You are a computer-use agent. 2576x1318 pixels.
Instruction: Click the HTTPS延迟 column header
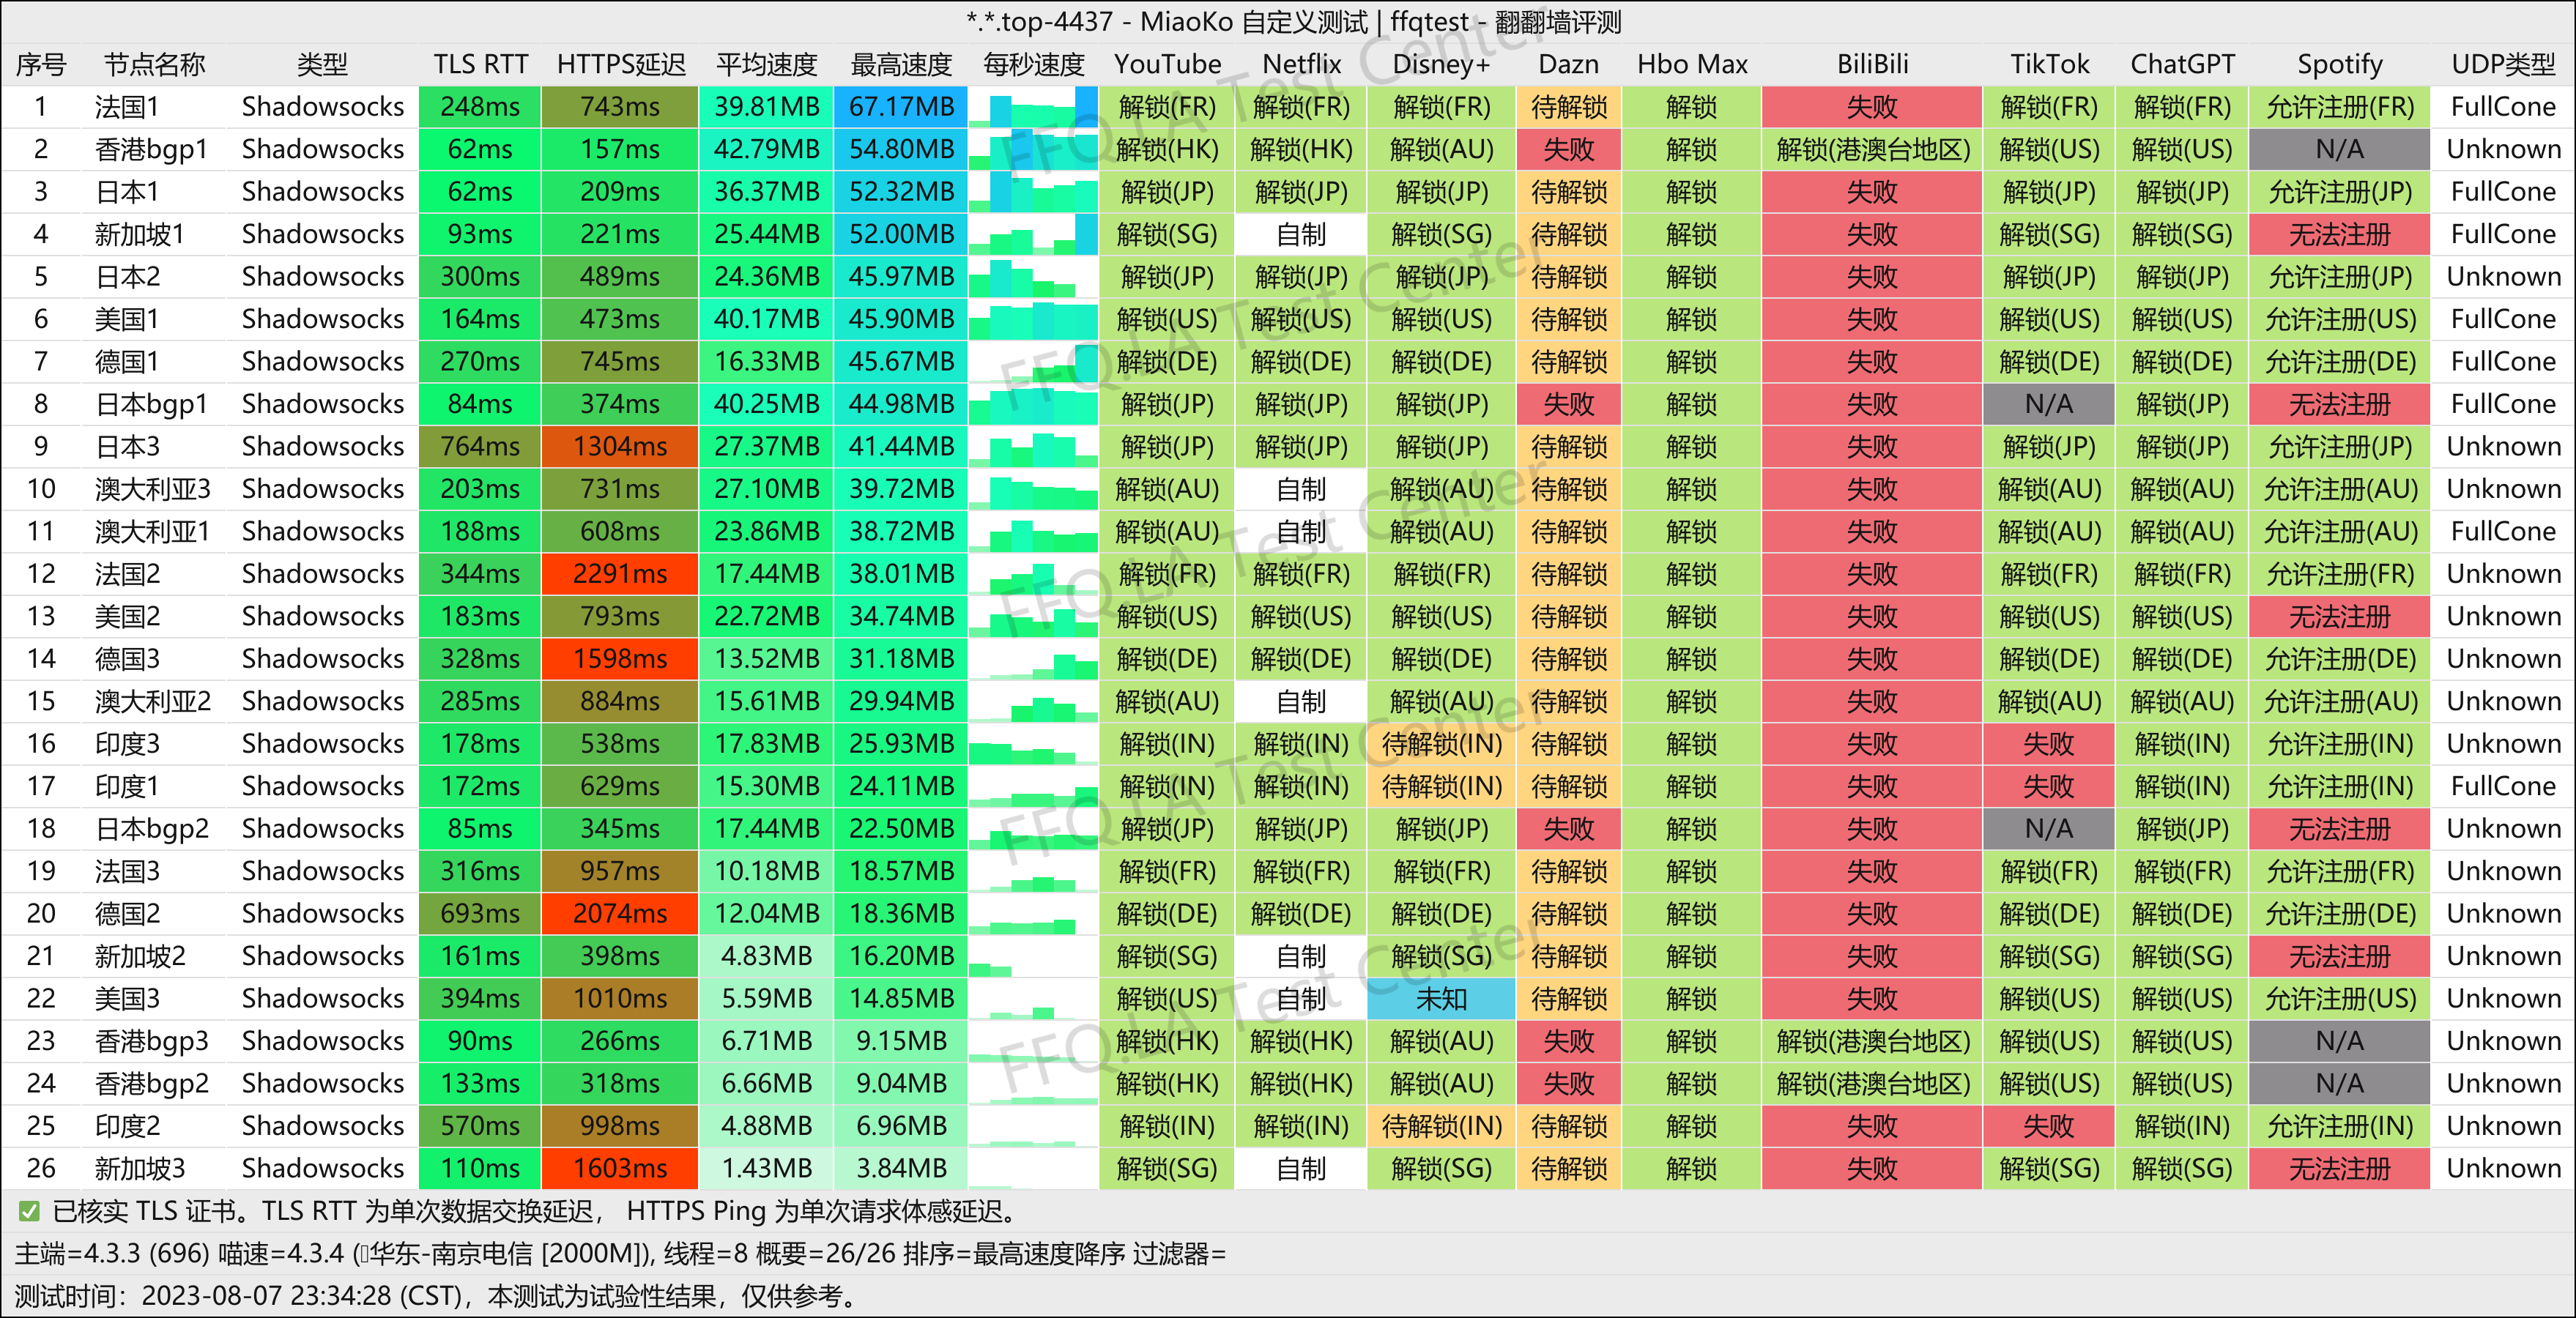621,64
